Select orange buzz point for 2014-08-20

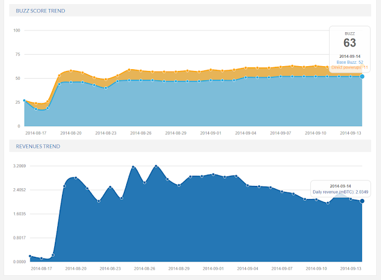(x=71, y=71)
